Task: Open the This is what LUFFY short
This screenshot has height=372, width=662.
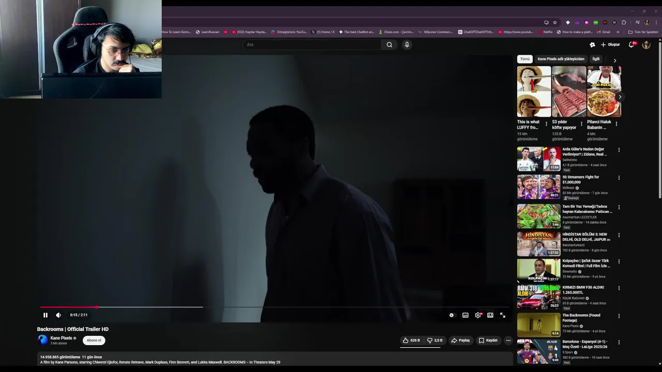Action: point(534,91)
